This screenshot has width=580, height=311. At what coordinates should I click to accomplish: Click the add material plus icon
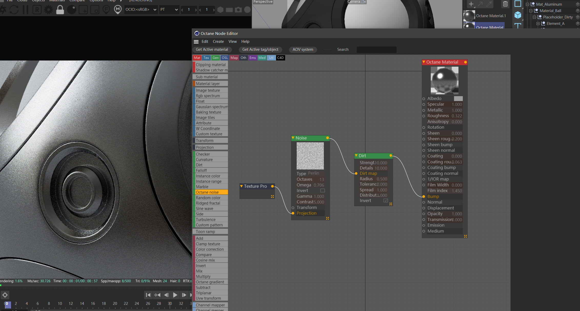pyautogui.click(x=471, y=4)
